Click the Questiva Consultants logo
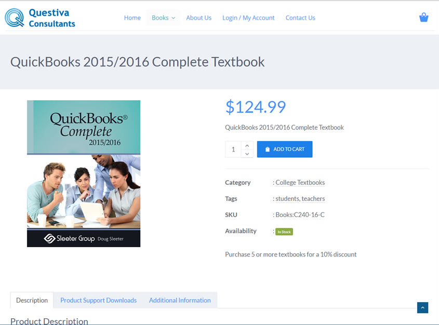The height and width of the screenshot is (325, 439). [x=15, y=18]
